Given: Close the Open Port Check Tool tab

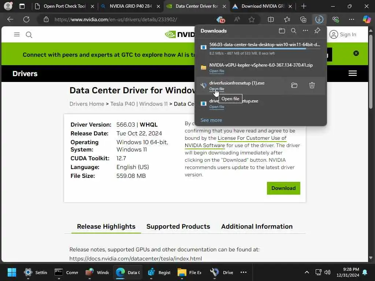Looking at the screenshot, I should [x=92, y=7].
